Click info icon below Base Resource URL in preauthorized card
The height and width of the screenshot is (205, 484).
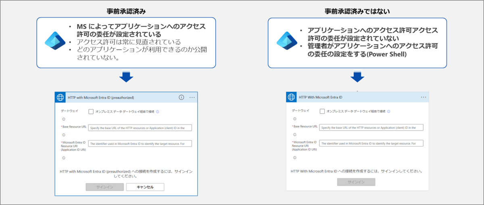point(64,135)
